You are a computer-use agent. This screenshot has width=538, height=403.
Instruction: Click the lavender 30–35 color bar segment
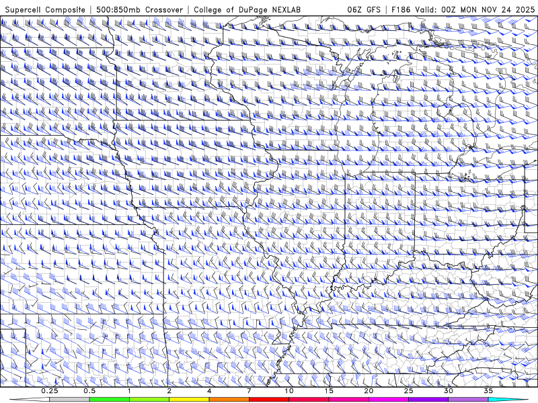click(x=468, y=400)
